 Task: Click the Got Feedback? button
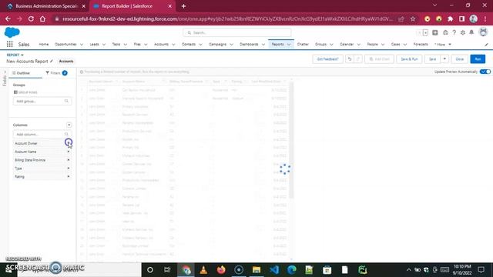coord(327,59)
